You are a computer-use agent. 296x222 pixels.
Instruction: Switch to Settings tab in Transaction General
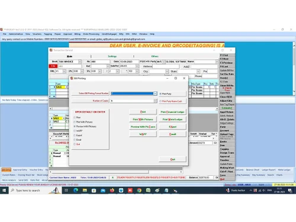(x=112, y=56)
